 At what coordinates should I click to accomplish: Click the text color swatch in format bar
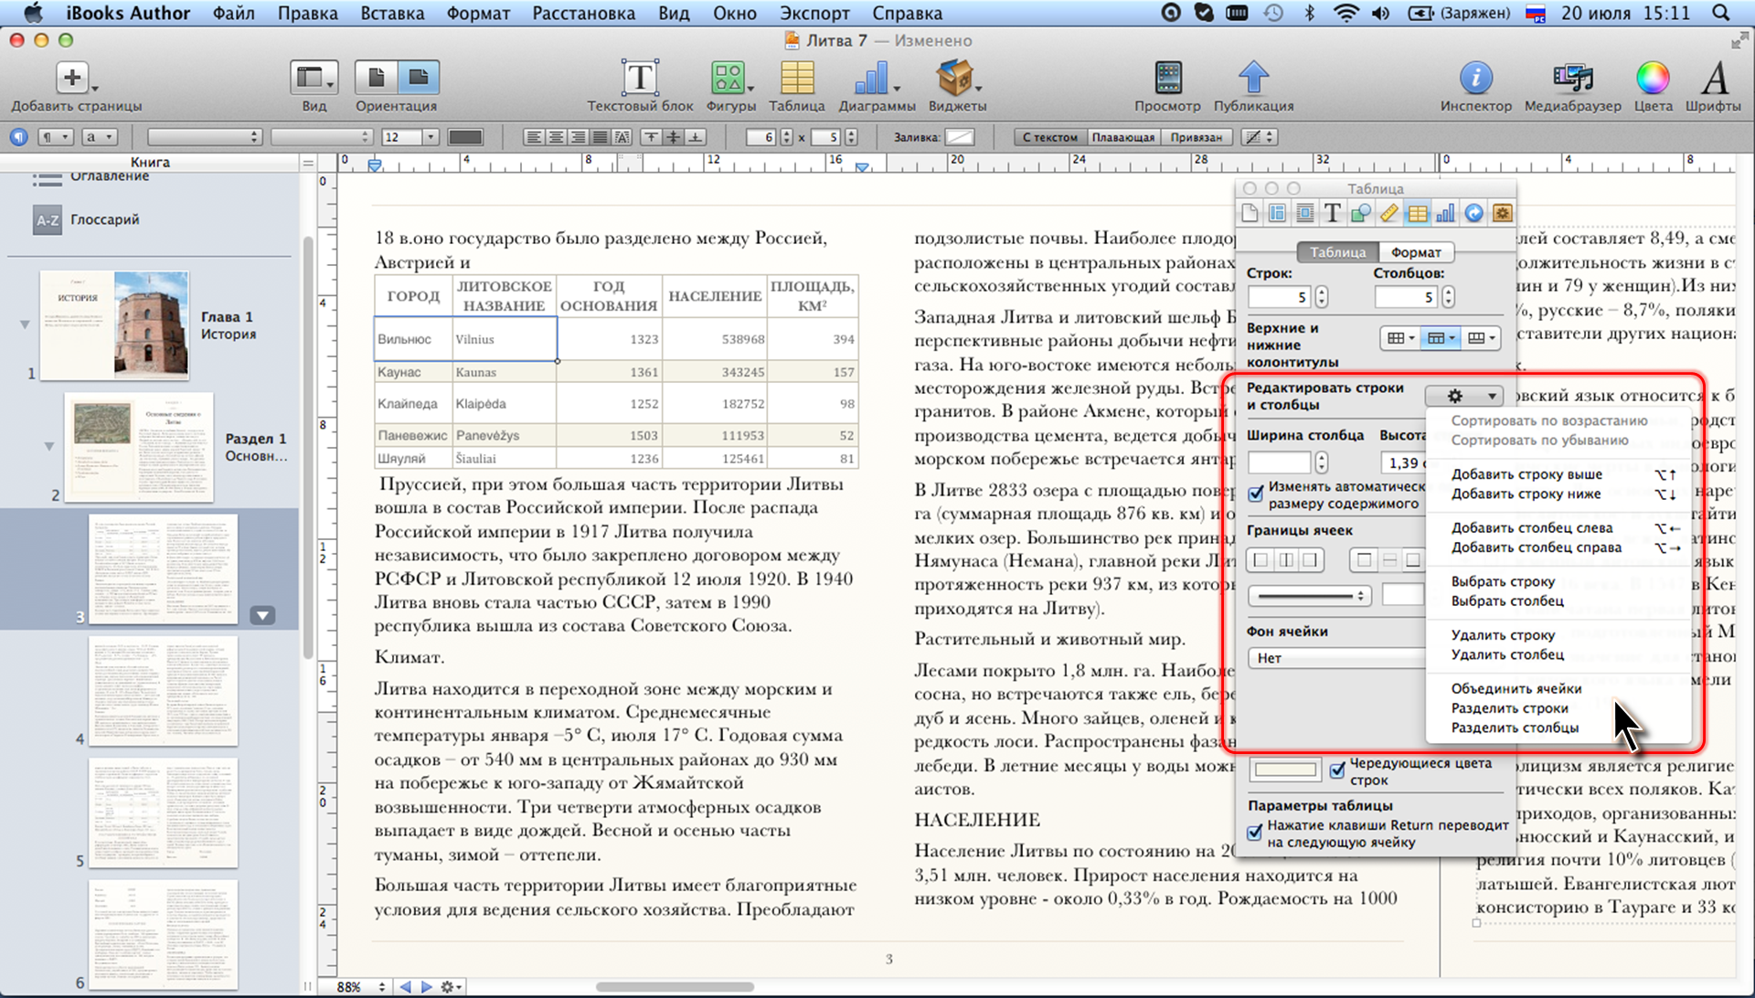click(x=465, y=137)
